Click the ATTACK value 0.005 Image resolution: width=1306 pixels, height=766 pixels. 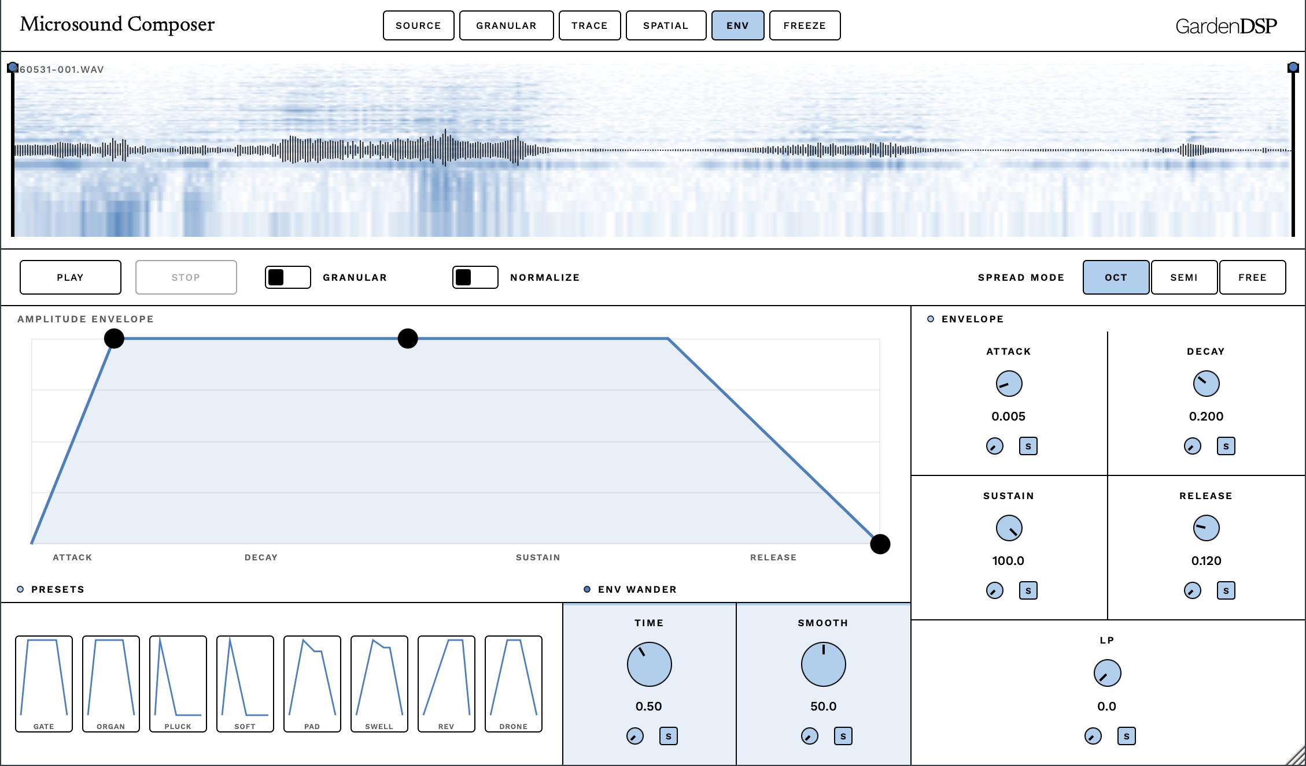point(1009,417)
